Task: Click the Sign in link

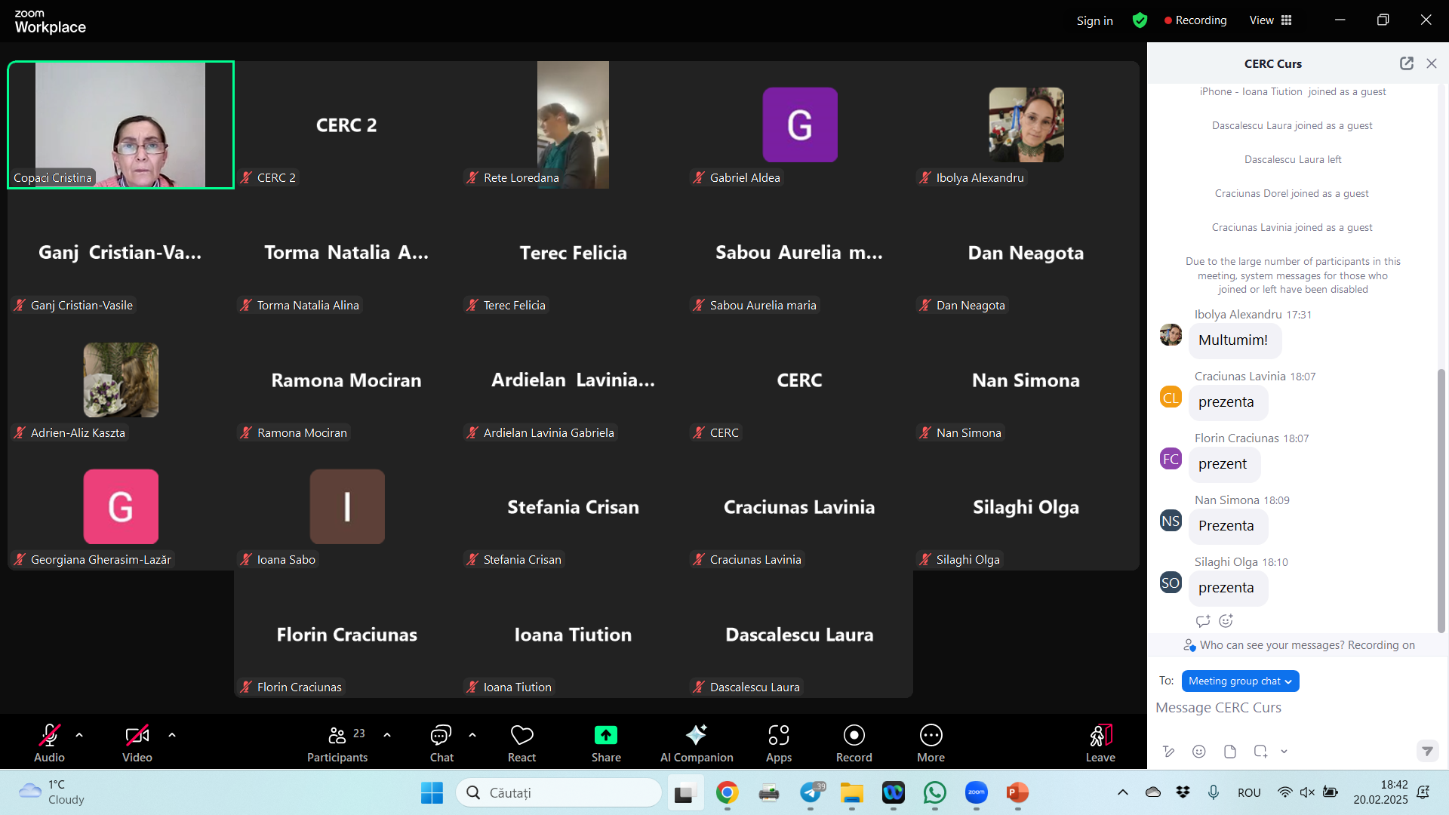Action: click(1094, 20)
